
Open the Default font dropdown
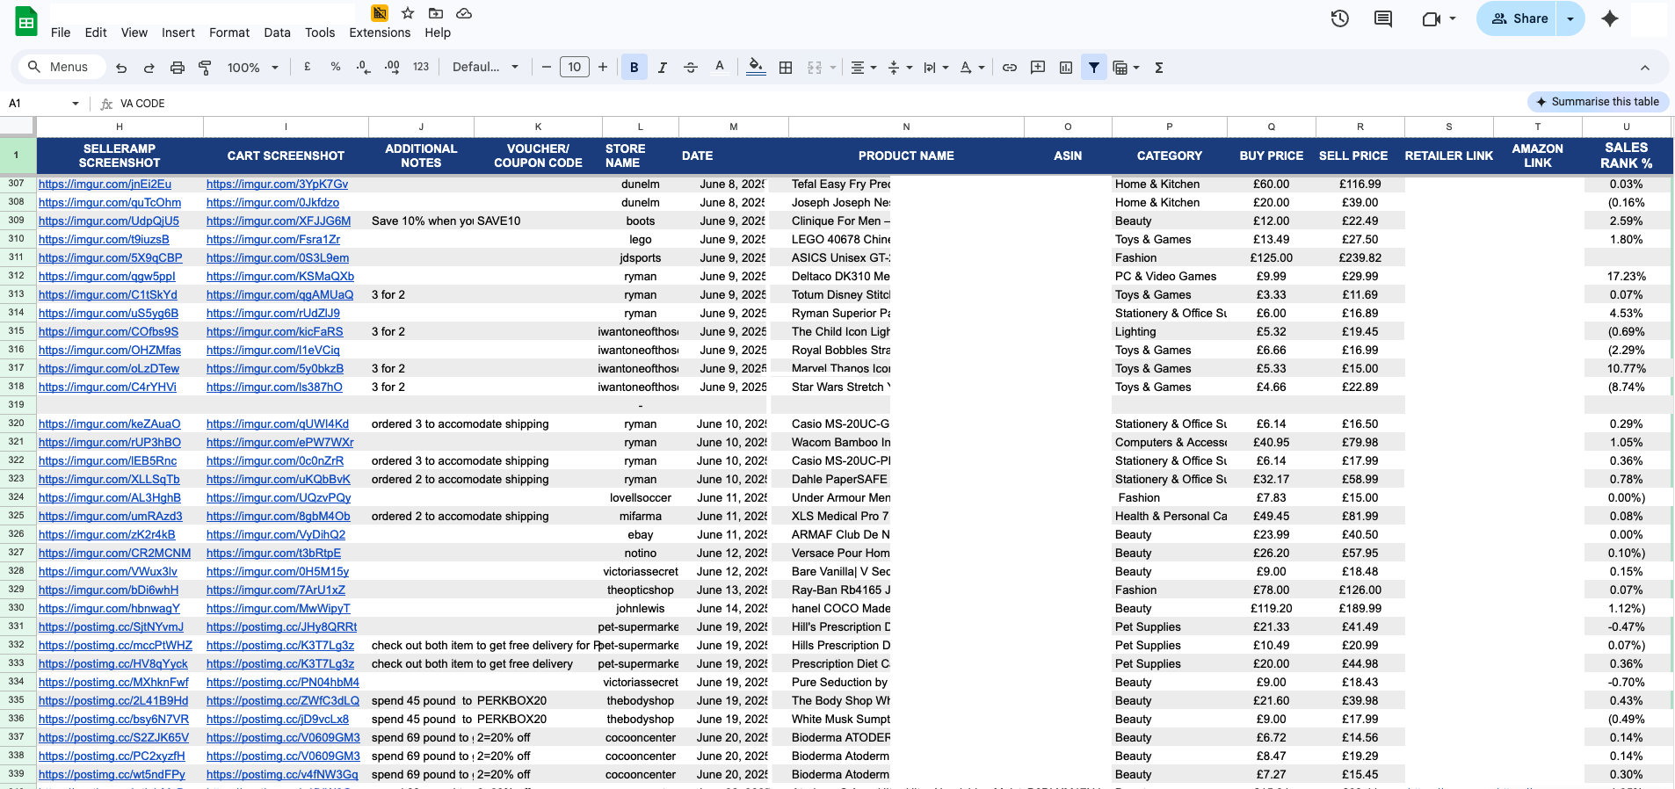(x=486, y=68)
